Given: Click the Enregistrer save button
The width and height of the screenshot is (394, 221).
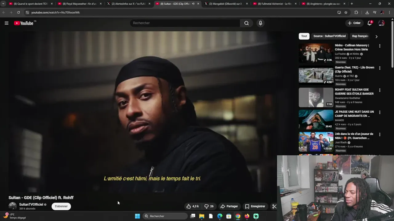Looking at the screenshot, I should tap(255, 206).
